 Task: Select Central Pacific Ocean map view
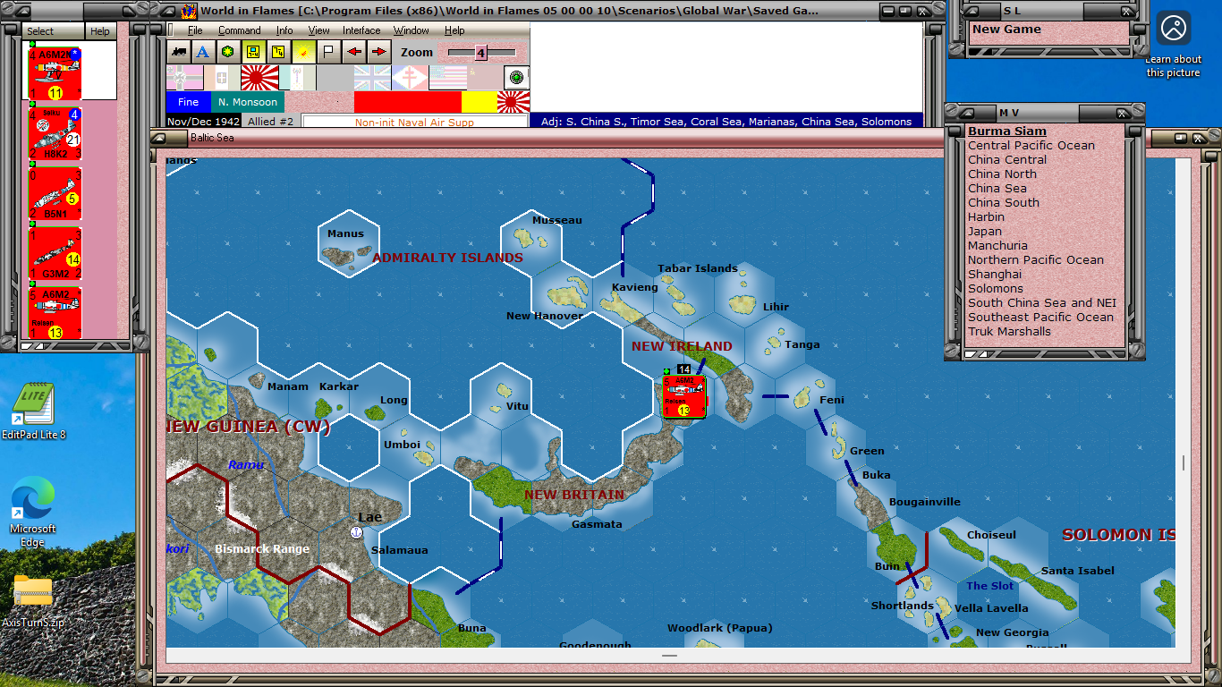1031,145
